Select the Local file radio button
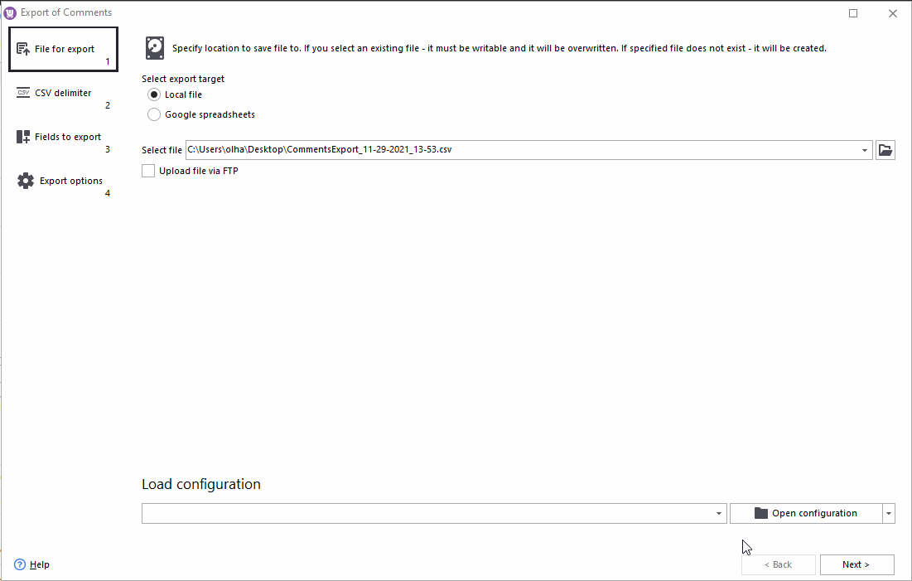This screenshot has width=912, height=581. [x=154, y=94]
